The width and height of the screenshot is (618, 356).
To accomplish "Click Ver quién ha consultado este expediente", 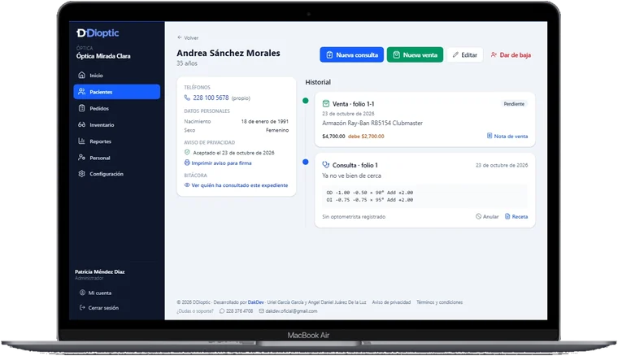I will click(240, 185).
